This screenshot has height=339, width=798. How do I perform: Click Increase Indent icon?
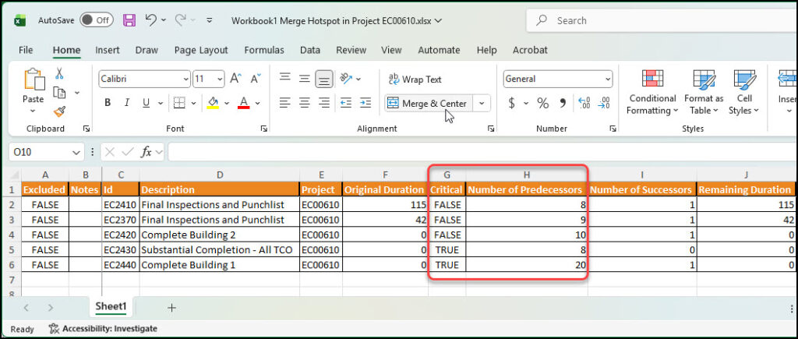[x=365, y=103]
